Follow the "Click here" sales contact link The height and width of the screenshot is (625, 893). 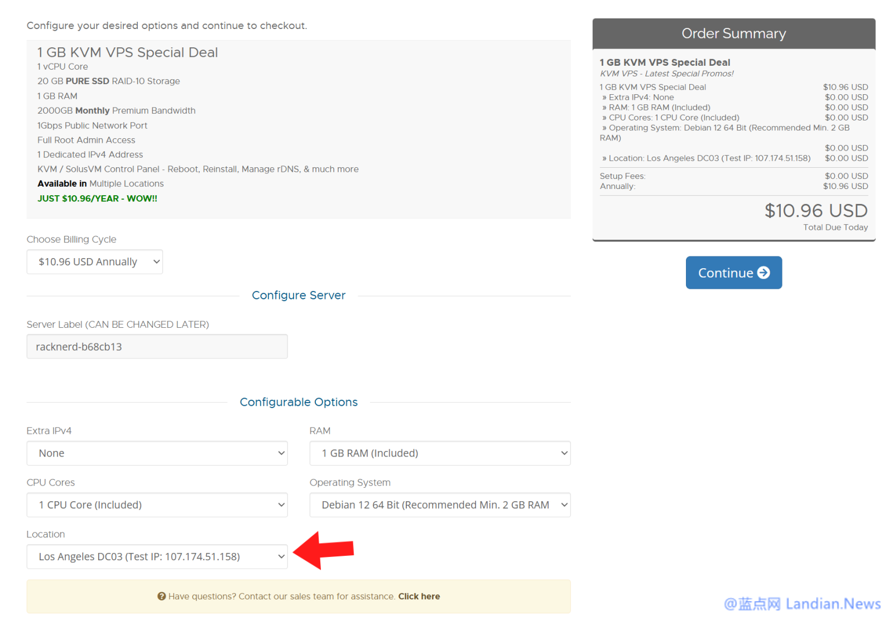click(x=419, y=597)
